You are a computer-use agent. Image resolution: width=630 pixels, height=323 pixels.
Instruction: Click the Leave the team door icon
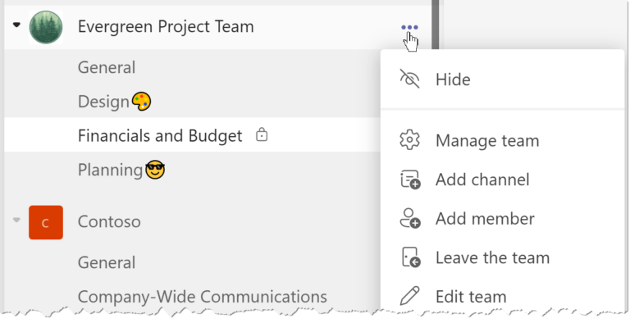click(411, 257)
